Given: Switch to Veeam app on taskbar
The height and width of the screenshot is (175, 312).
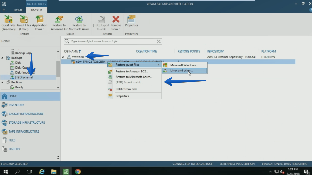Looking at the screenshot, I should [x=66, y=172].
